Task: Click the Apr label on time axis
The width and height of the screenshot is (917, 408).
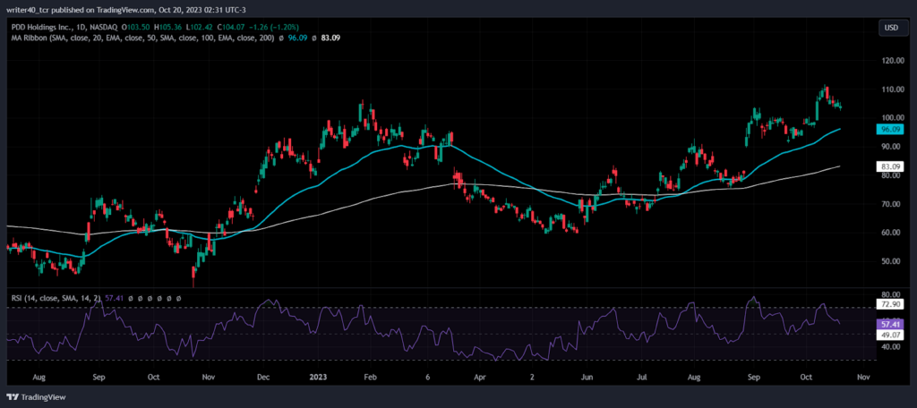Action: (x=479, y=378)
